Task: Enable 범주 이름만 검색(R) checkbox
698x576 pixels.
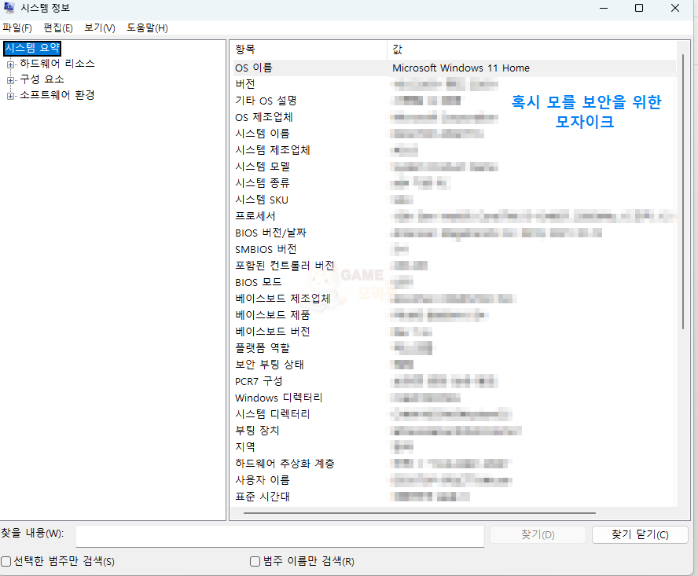Action: click(x=255, y=562)
